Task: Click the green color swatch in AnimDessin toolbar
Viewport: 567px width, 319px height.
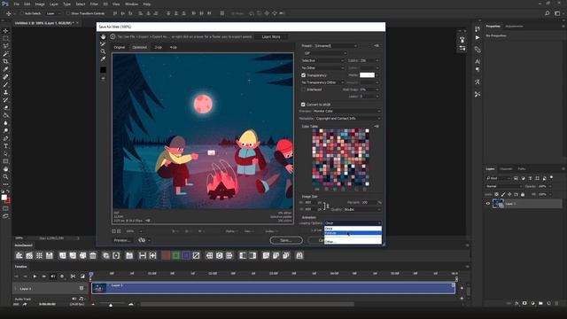Action: 175,256
